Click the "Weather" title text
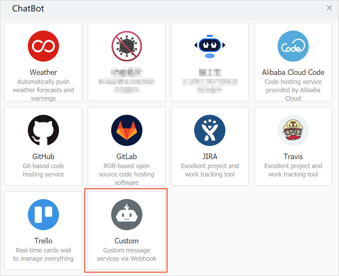This screenshot has height=276, width=339. (43, 72)
